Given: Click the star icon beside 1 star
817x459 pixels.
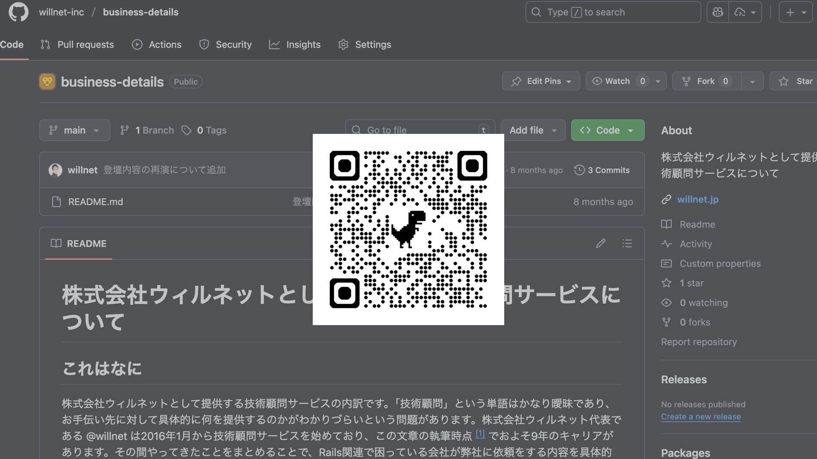Looking at the screenshot, I should tap(666, 283).
